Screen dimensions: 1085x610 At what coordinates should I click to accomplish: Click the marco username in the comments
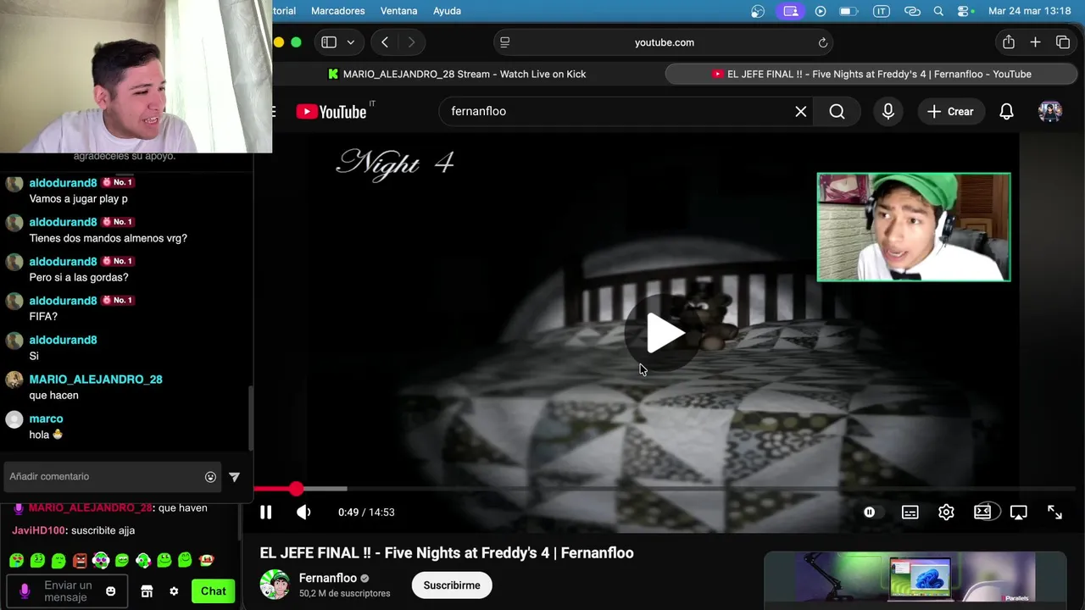click(46, 419)
